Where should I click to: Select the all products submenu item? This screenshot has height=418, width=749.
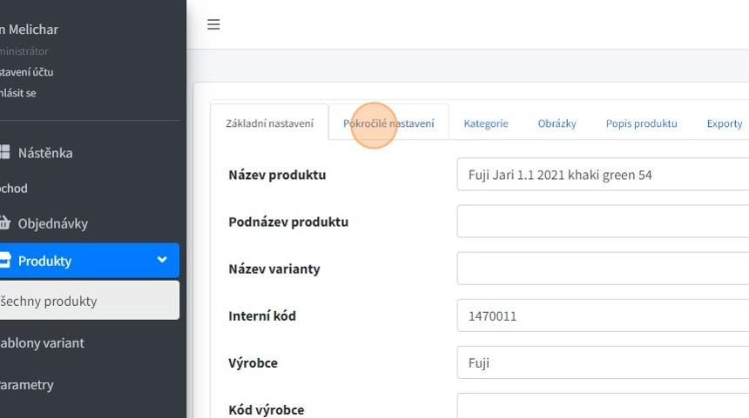[x=52, y=302]
